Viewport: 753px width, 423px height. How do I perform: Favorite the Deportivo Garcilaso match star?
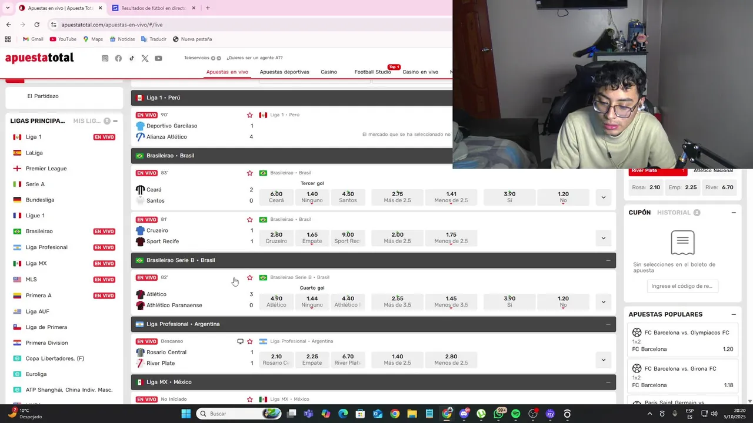(249, 115)
